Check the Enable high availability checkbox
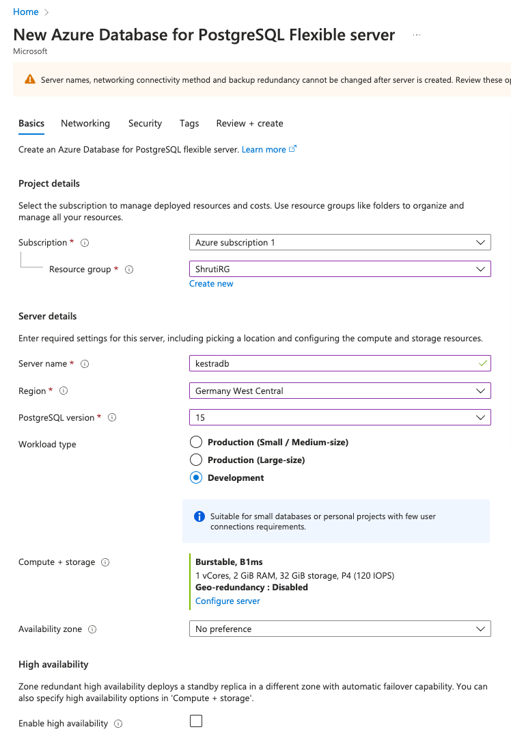The image size is (511, 749). 196,720
